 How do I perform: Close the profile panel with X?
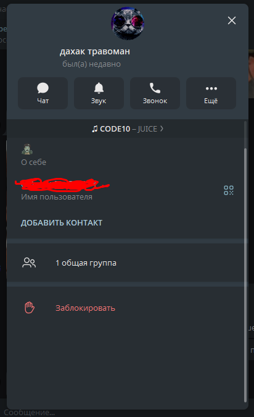pyautogui.click(x=232, y=20)
